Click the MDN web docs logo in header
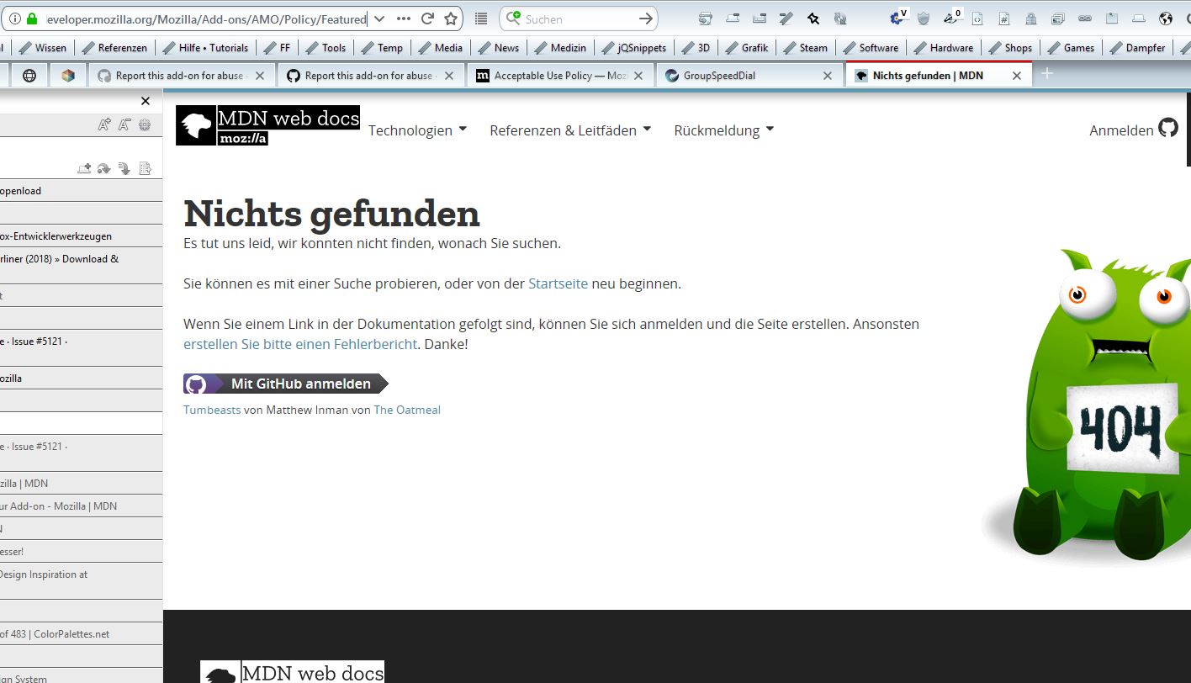 267,124
